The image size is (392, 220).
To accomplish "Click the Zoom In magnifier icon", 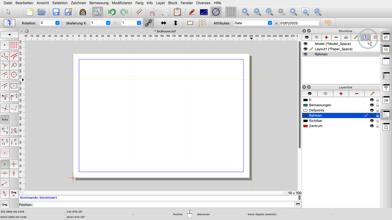I will point(245,12).
